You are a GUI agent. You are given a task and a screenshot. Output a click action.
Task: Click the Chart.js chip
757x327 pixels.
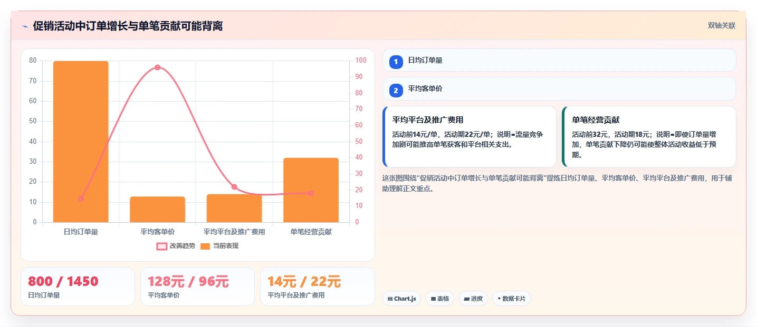(x=401, y=299)
